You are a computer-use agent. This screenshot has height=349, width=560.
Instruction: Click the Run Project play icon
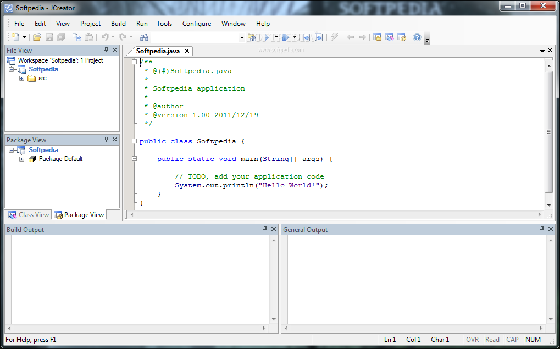tap(267, 37)
